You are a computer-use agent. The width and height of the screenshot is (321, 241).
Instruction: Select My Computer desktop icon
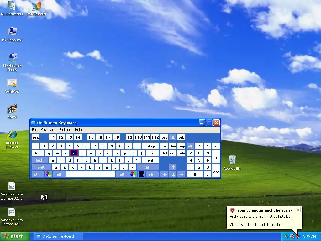point(12,34)
